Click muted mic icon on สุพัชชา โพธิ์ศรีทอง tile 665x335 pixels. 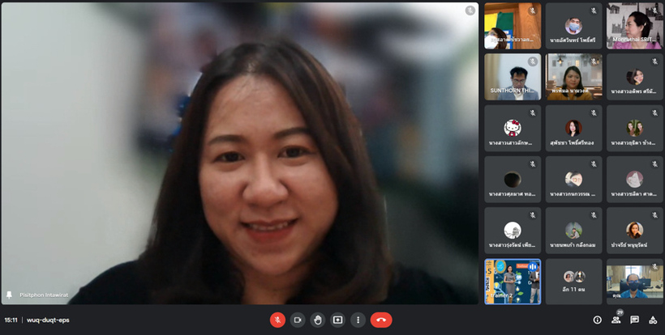tap(594, 113)
